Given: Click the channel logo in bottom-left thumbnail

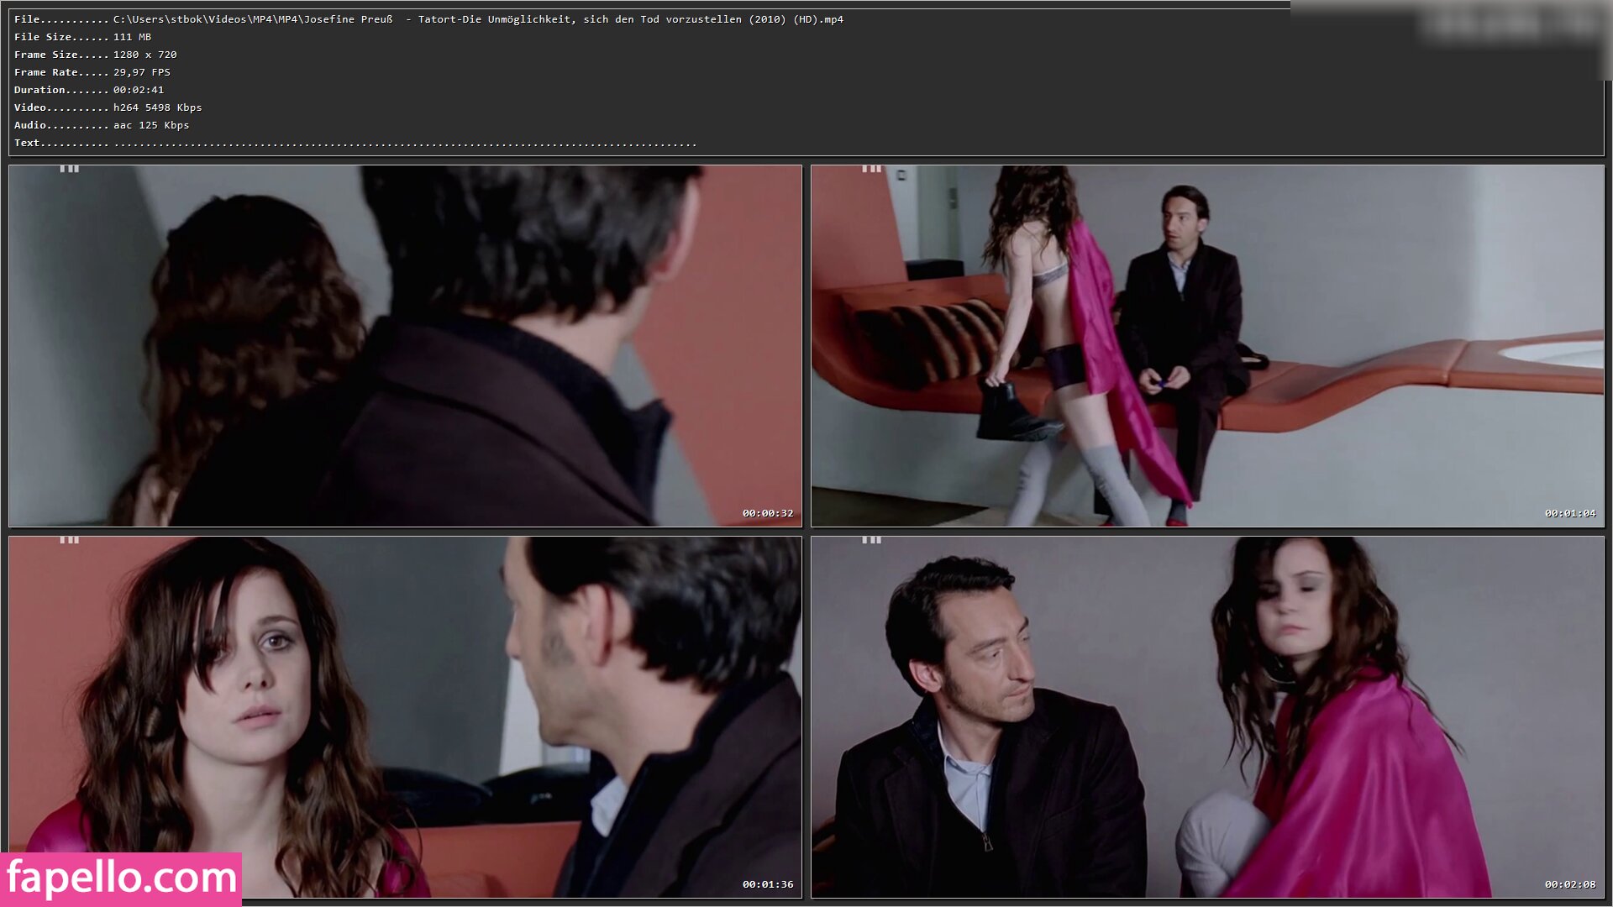Looking at the screenshot, I should click(70, 540).
